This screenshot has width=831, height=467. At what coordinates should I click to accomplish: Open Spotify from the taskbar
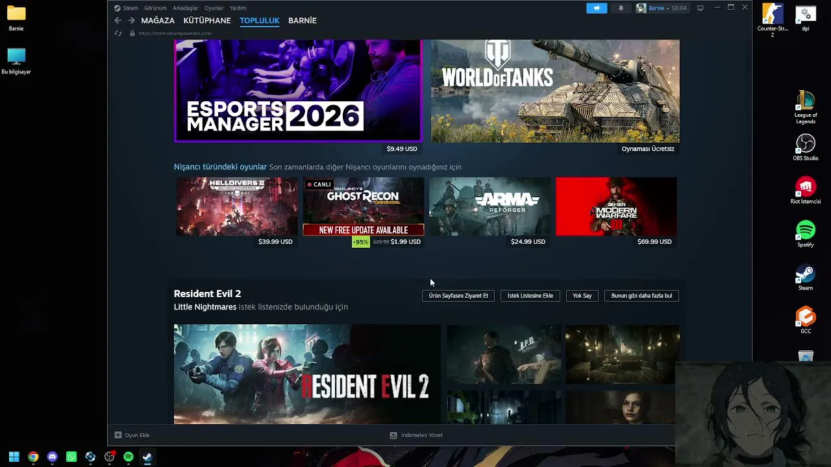click(129, 457)
